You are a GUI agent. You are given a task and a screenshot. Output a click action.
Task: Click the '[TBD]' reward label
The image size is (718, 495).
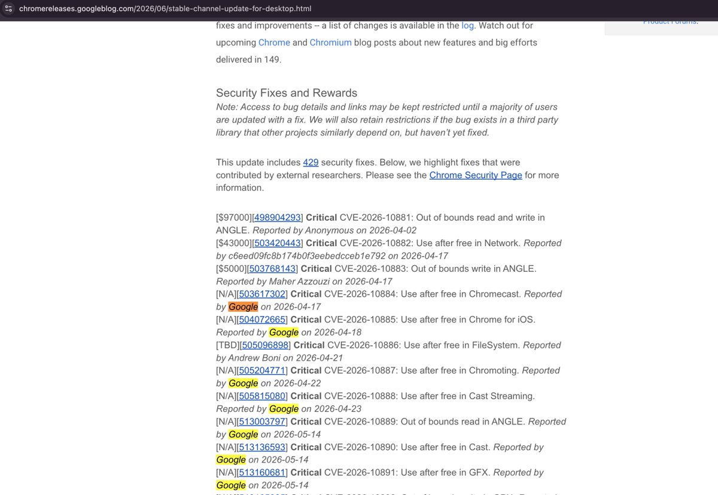click(227, 345)
